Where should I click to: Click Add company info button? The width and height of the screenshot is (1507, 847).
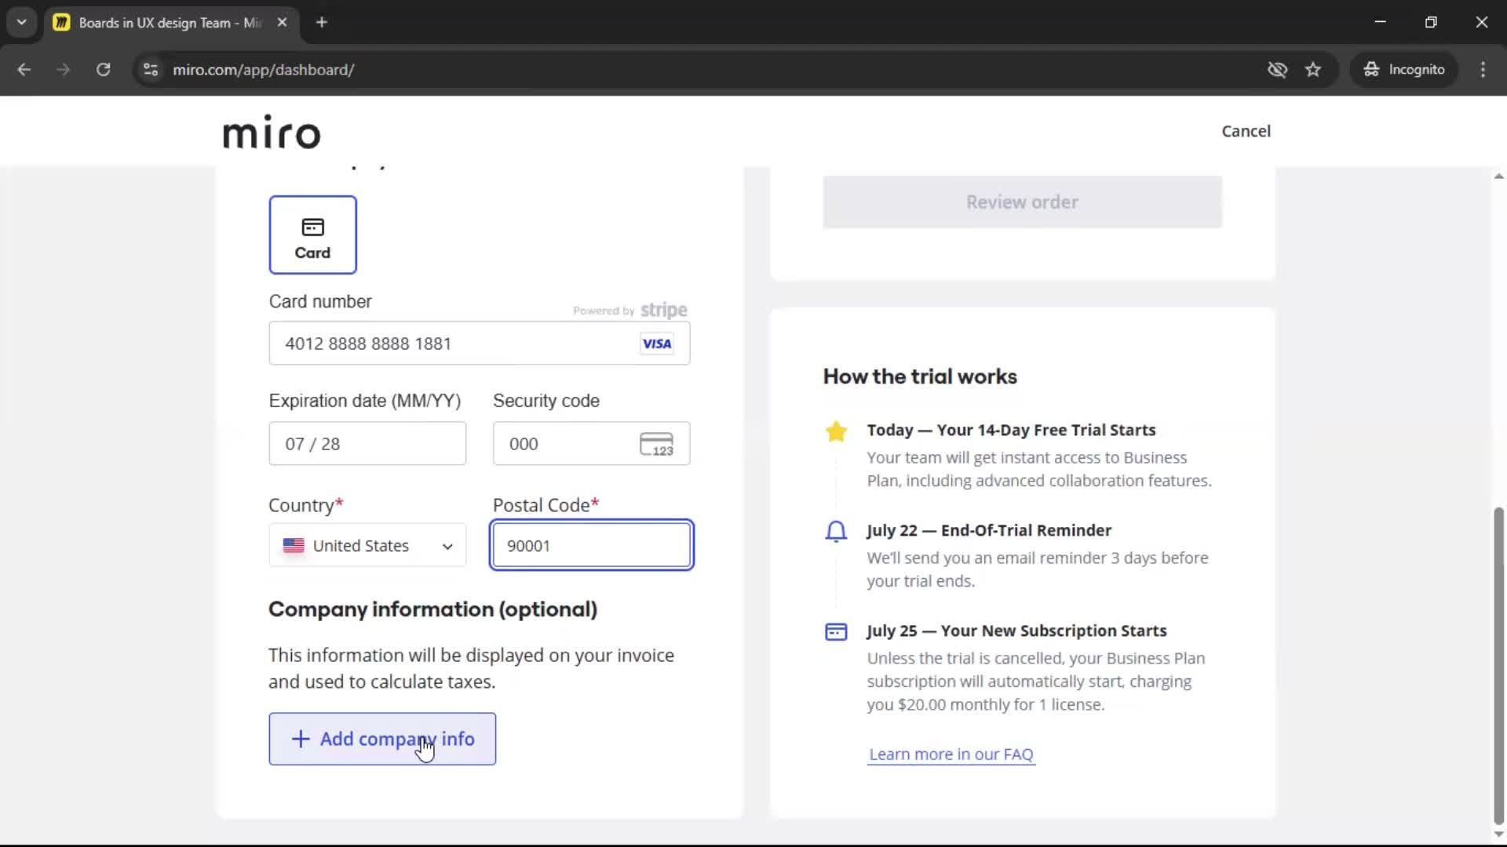coord(382,739)
